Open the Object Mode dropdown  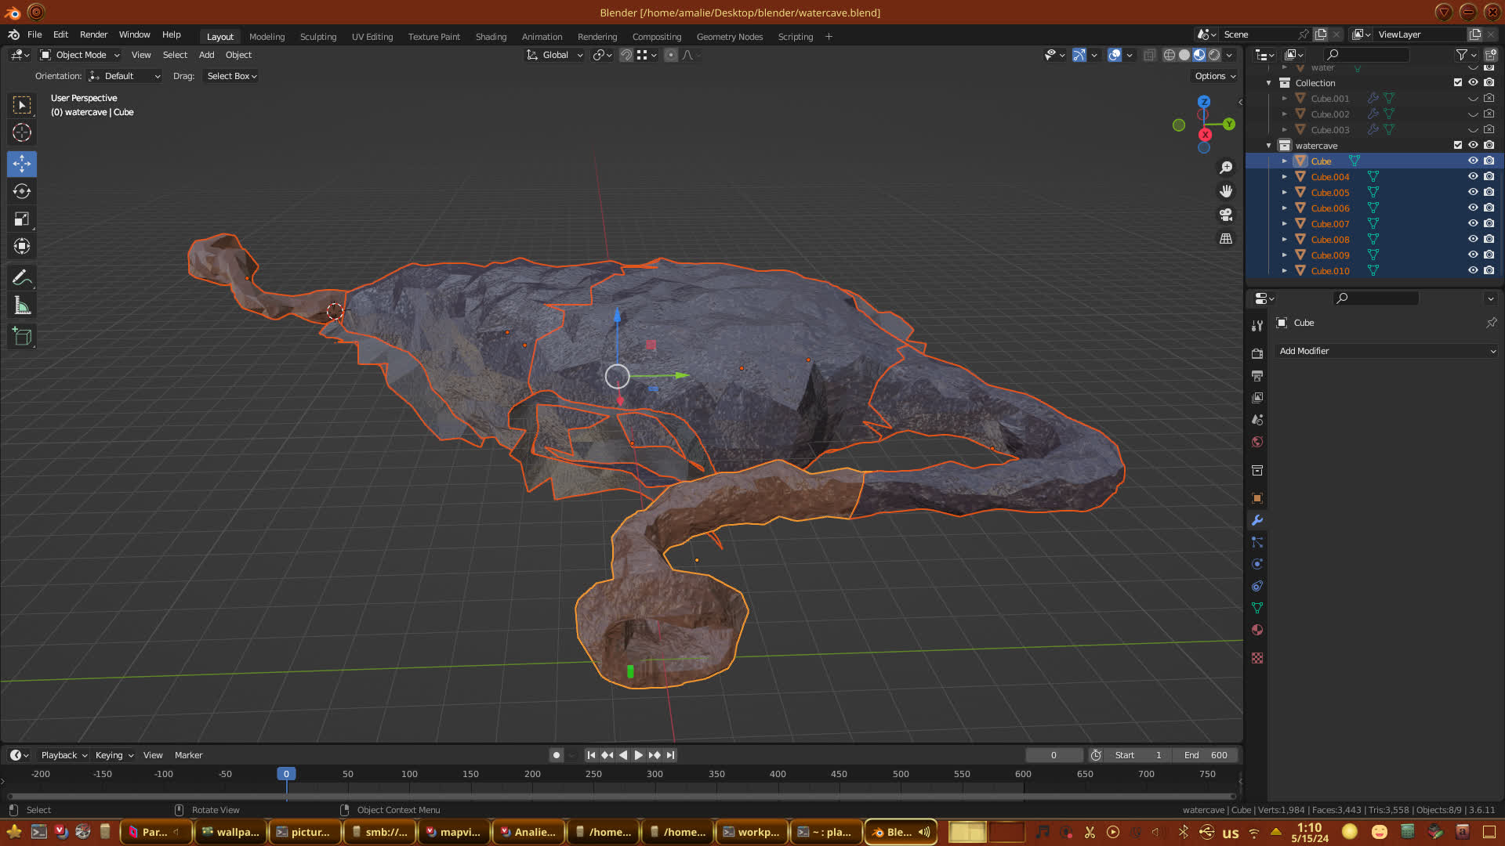(x=80, y=55)
